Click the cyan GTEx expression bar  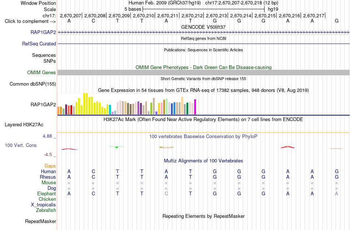click(110, 110)
